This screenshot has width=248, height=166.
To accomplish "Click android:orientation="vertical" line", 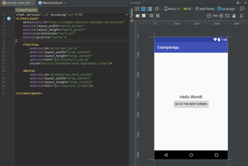I will click(49, 33).
